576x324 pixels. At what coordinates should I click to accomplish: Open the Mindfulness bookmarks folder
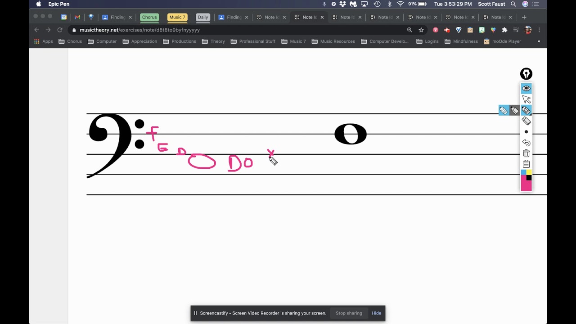461,41
